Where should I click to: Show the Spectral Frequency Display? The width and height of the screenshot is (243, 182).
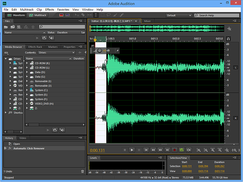62,15
